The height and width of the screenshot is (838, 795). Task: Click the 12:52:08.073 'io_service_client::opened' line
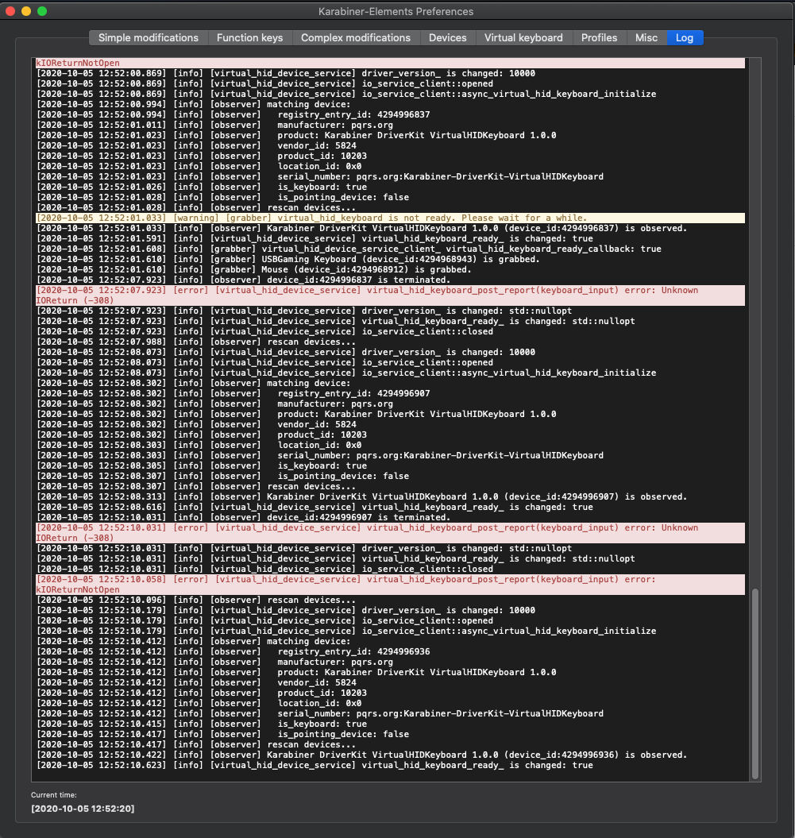[x=264, y=362]
